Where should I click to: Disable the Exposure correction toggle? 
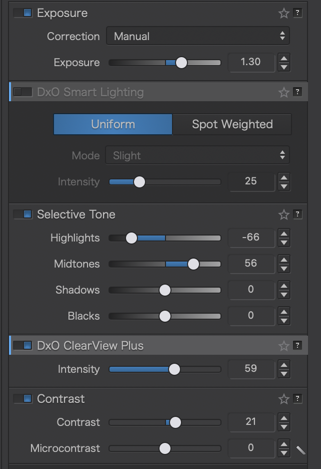[23, 13]
